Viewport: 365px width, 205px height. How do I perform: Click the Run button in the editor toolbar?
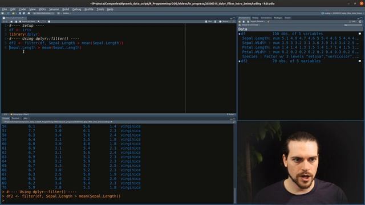point(209,22)
